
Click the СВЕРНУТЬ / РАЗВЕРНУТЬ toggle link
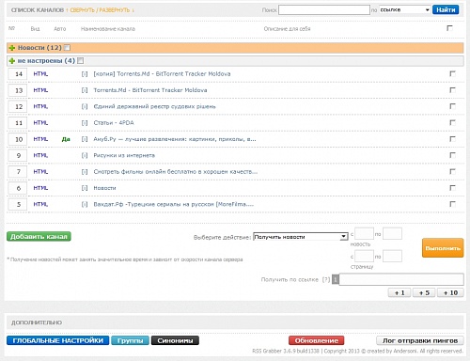tap(100, 10)
